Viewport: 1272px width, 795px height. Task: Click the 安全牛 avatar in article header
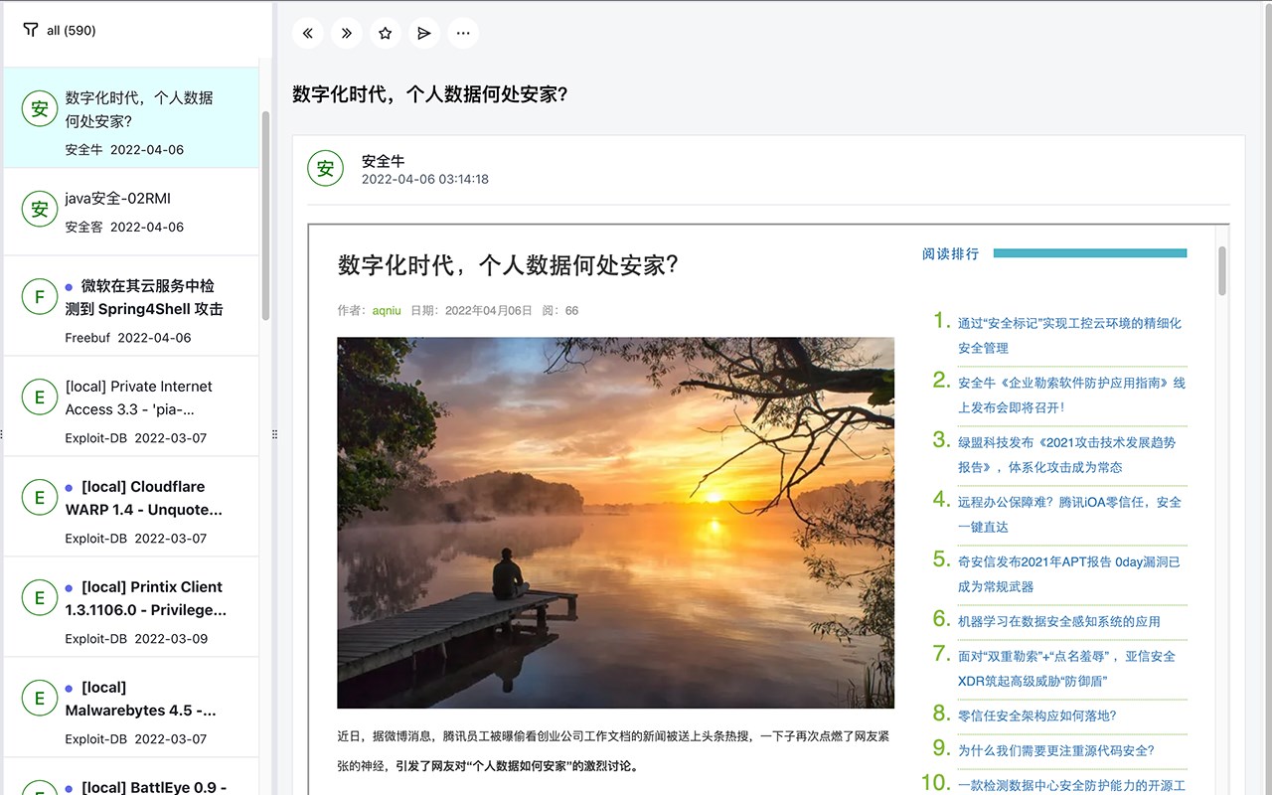point(325,169)
